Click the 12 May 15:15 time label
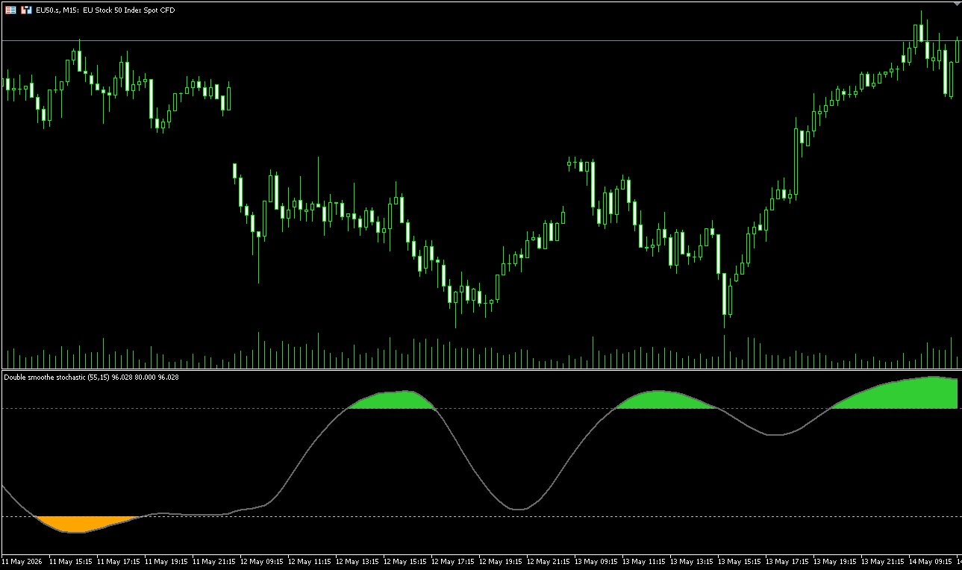 [x=405, y=561]
